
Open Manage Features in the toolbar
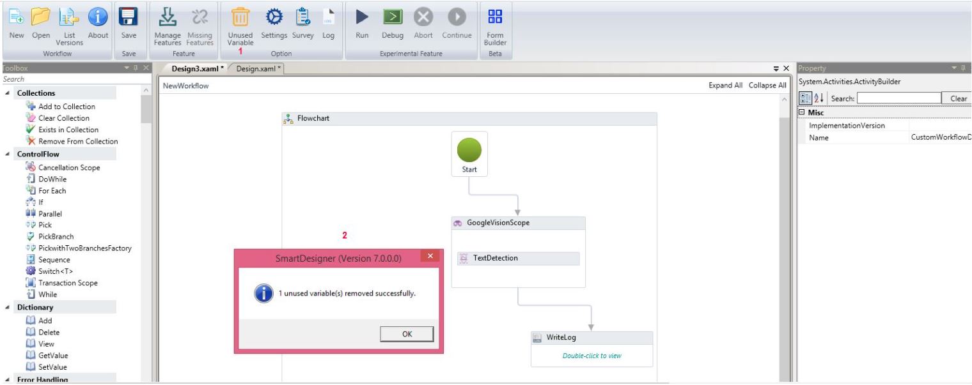pyautogui.click(x=168, y=17)
